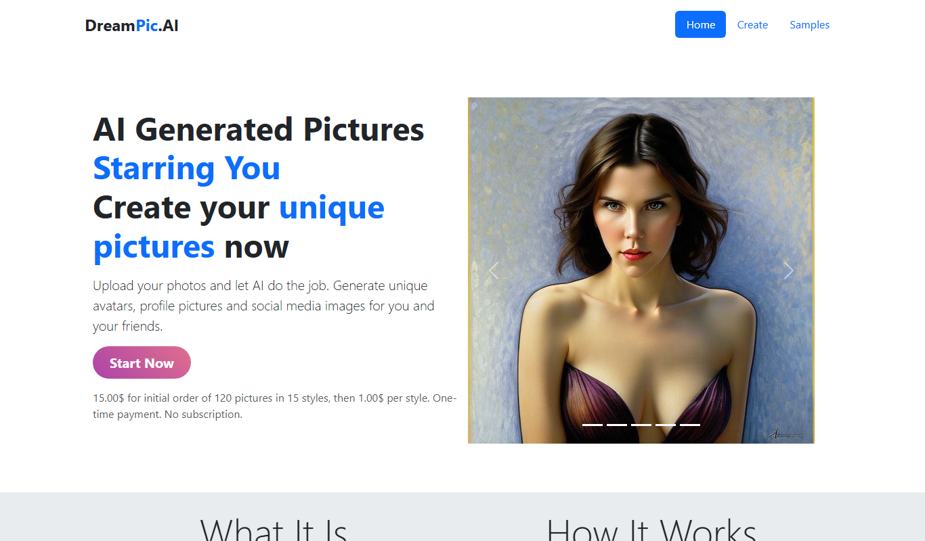The height and width of the screenshot is (541, 925).
Task: Select the first carousel slide indicator
Action: (x=593, y=425)
